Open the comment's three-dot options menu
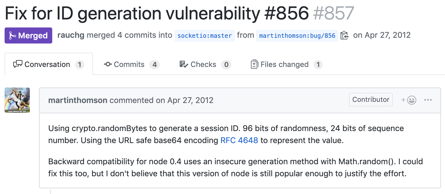 [428, 100]
